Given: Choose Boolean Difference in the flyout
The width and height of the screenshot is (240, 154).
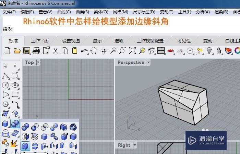Looking at the screenshot, I should click(x=35, y=127).
